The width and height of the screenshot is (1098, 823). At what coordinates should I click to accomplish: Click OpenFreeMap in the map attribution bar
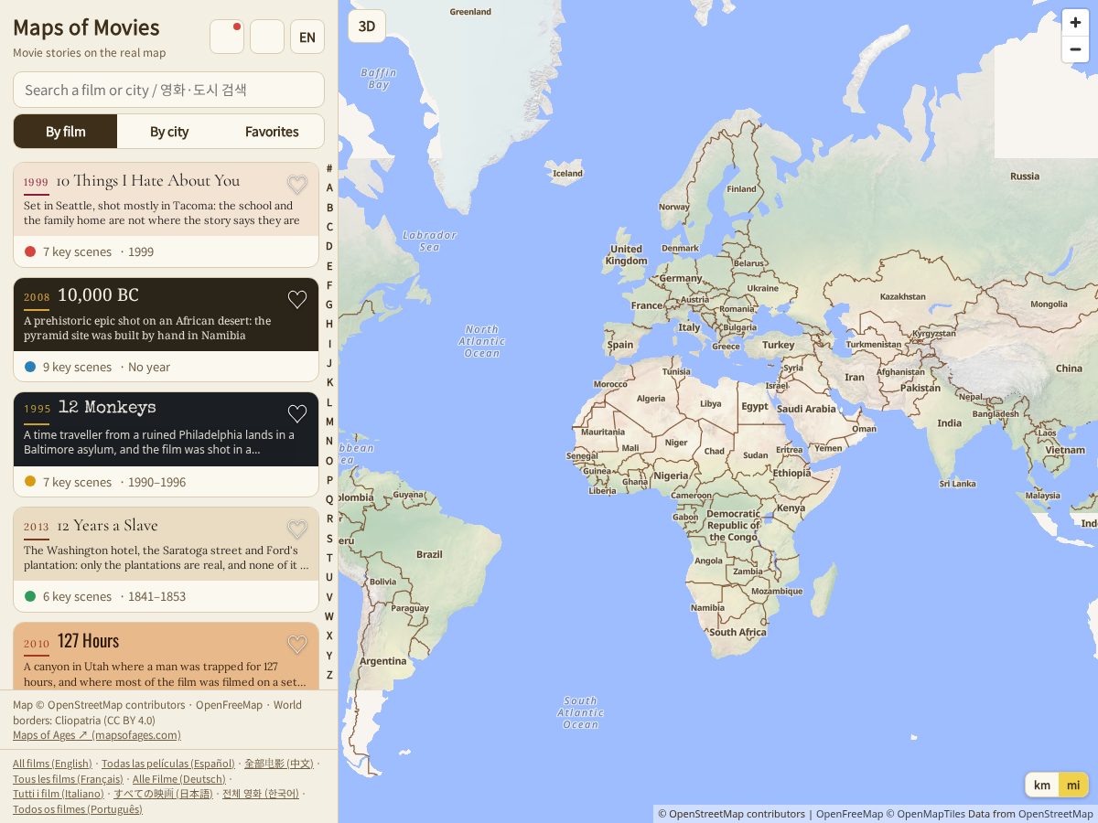(x=850, y=814)
